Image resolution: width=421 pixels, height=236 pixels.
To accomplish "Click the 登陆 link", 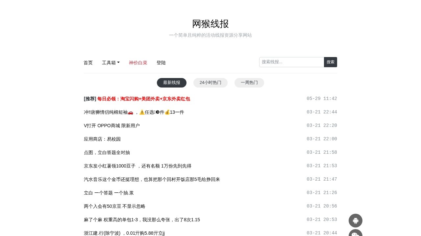I will (161, 63).
